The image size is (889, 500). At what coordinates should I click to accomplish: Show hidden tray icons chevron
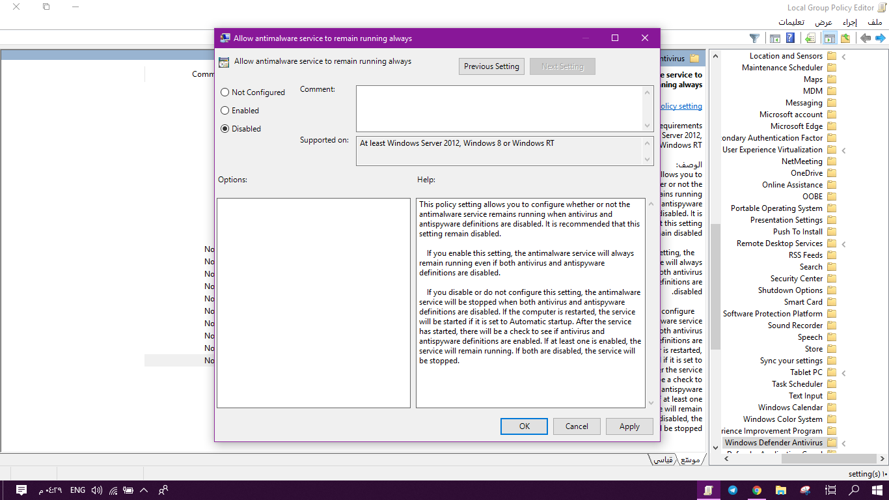pos(144,490)
